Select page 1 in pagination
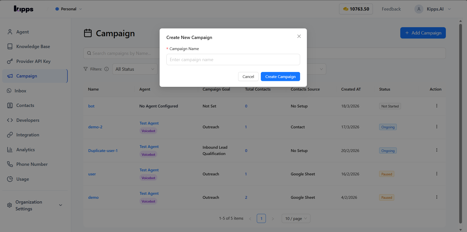The height and width of the screenshot is (232, 467). click(x=261, y=218)
